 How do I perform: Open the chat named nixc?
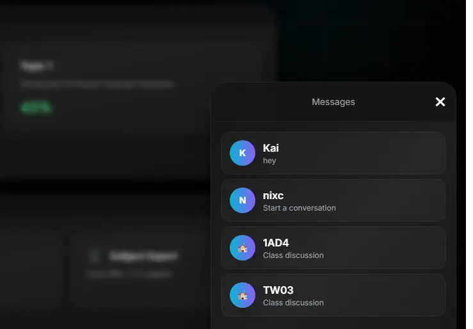tap(333, 200)
